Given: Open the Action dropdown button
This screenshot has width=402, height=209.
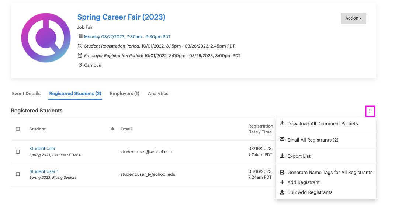Looking at the screenshot, I should click(x=353, y=18).
